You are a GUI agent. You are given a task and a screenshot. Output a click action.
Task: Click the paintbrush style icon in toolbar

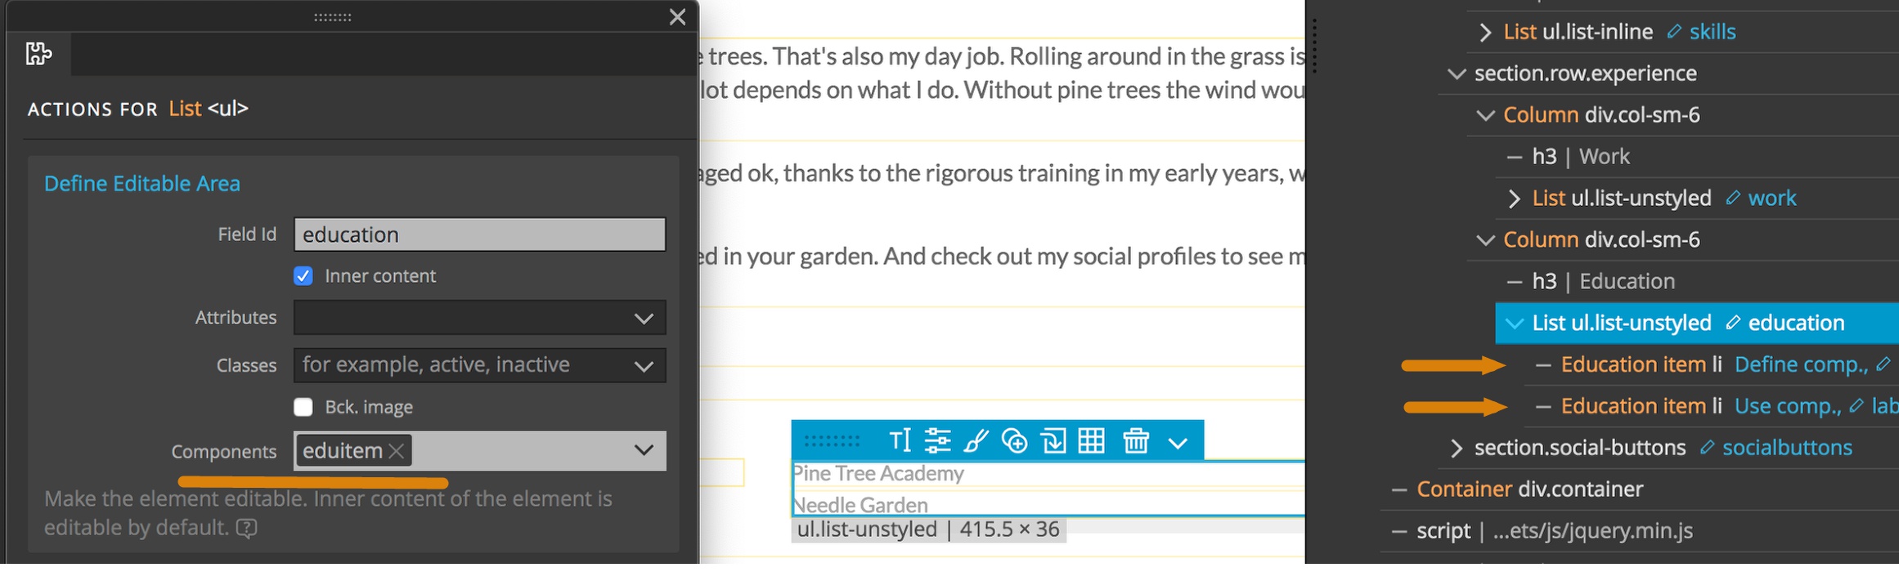tap(976, 441)
